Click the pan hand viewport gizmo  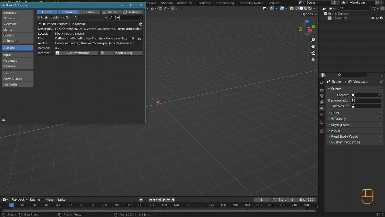(313, 47)
